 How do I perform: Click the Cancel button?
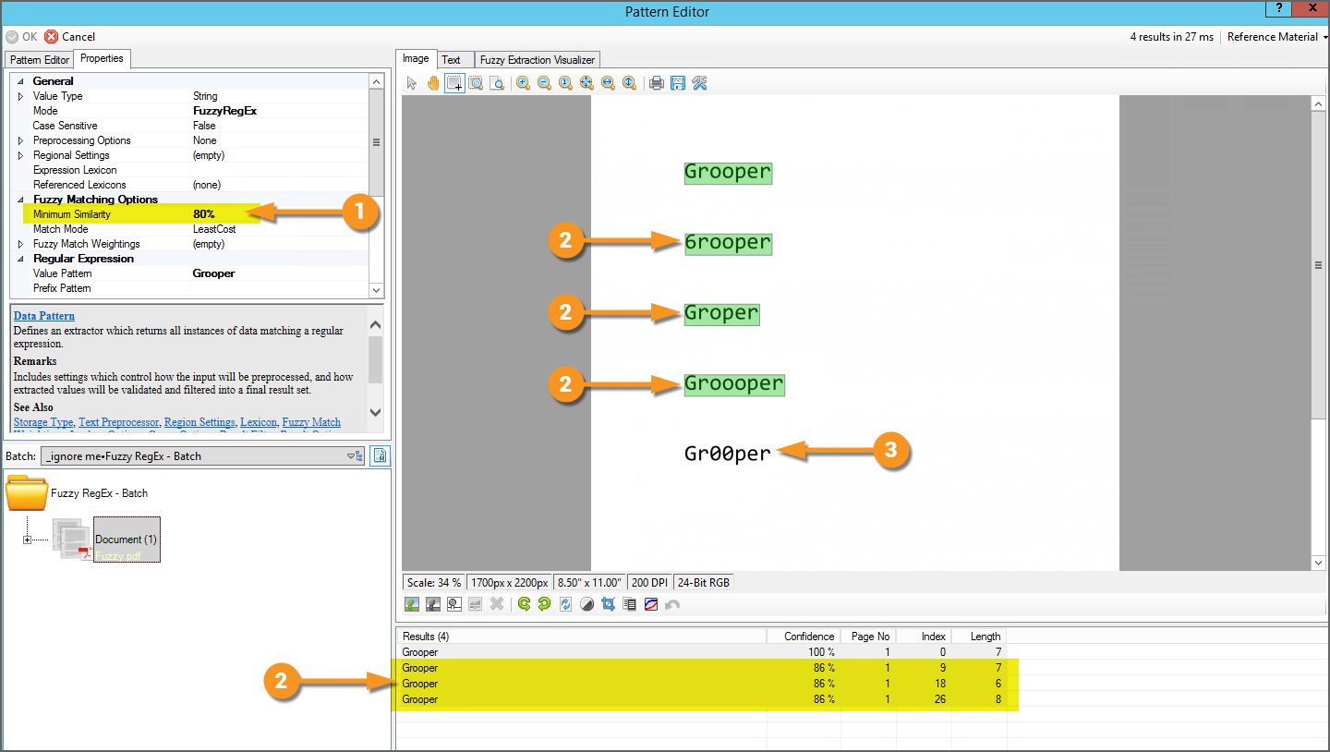(x=70, y=37)
